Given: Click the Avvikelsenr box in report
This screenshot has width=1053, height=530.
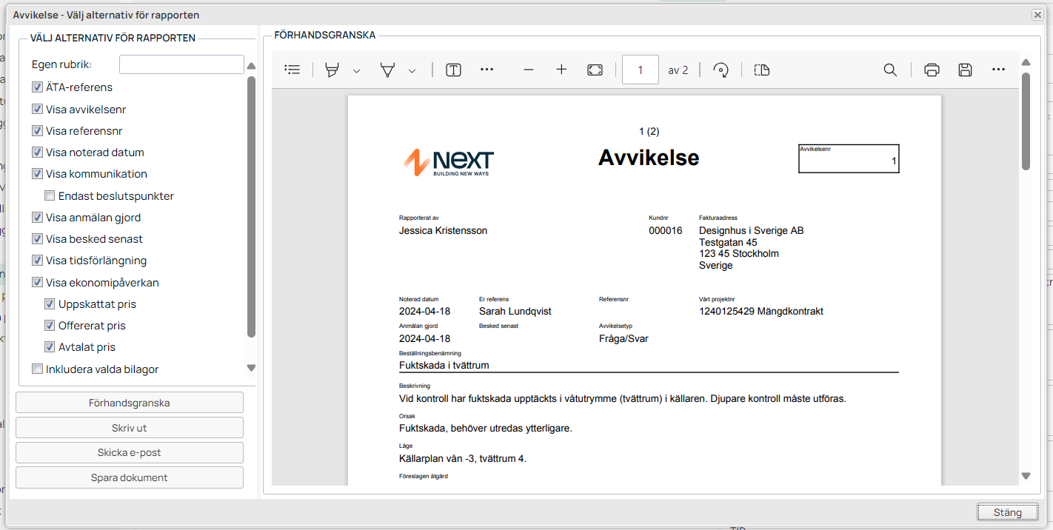Looking at the screenshot, I should point(849,158).
